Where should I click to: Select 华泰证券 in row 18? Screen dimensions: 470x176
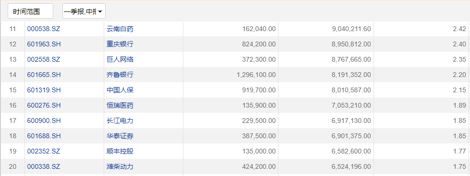(x=120, y=136)
